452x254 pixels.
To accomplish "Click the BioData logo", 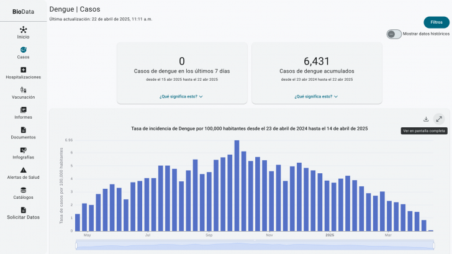I will [23, 11].
